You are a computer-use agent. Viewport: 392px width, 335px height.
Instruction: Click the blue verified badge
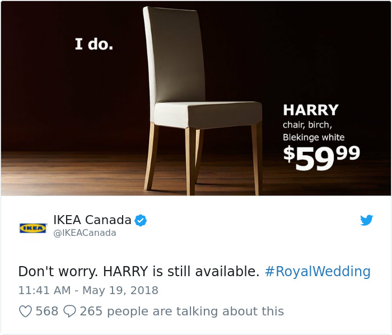pyautogui.click(x=141, y=220)
